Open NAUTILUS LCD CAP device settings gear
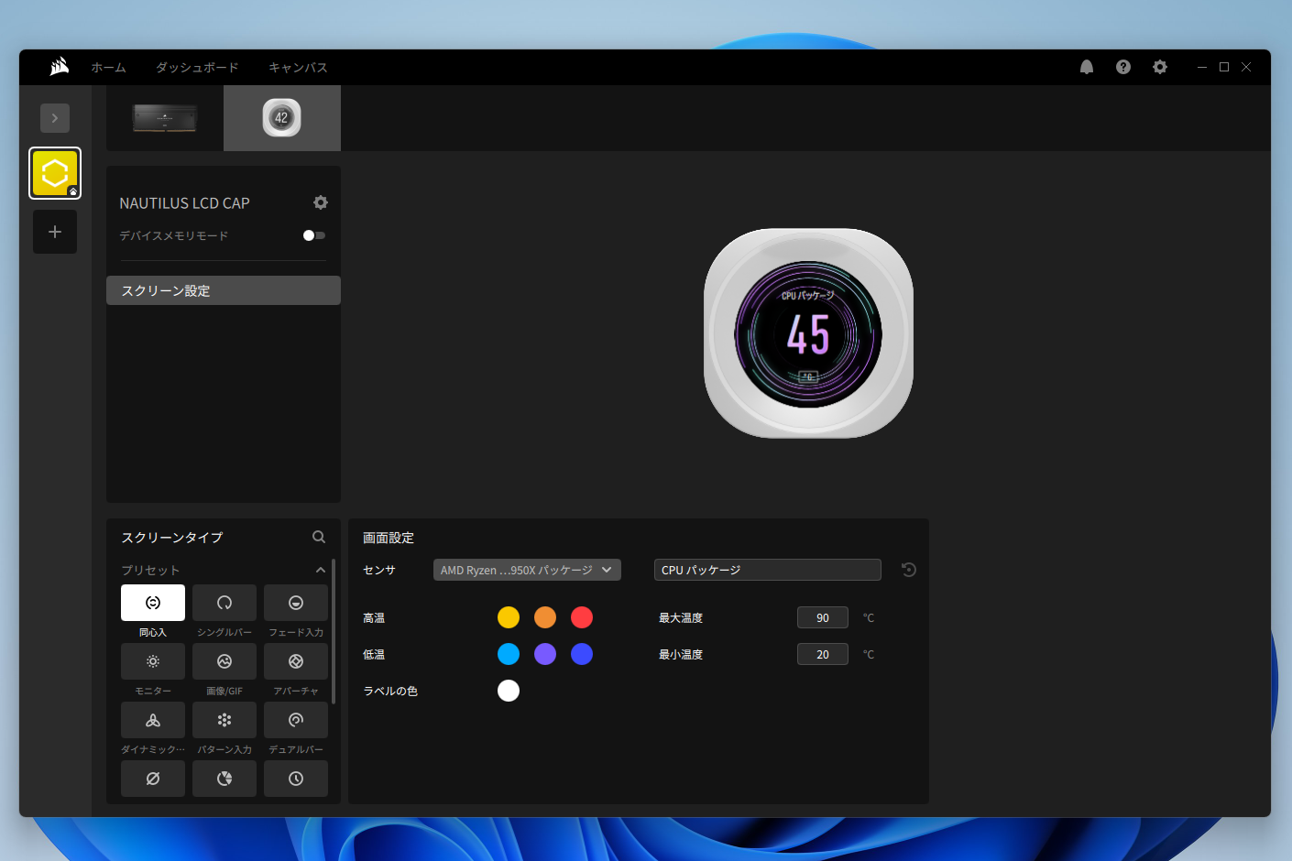 click(x=321, y=202)
